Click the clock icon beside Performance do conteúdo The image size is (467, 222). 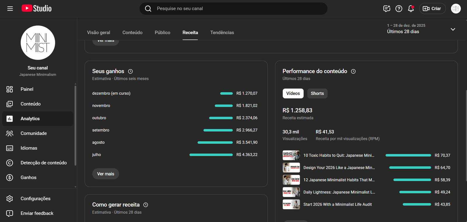tap(353, 71)
